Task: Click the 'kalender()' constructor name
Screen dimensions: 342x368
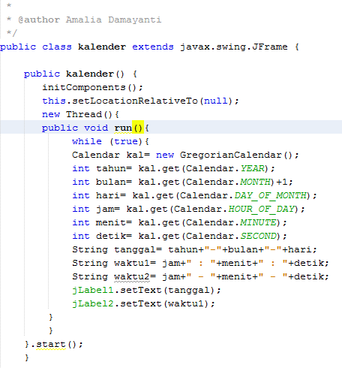Action: (94, 74)
